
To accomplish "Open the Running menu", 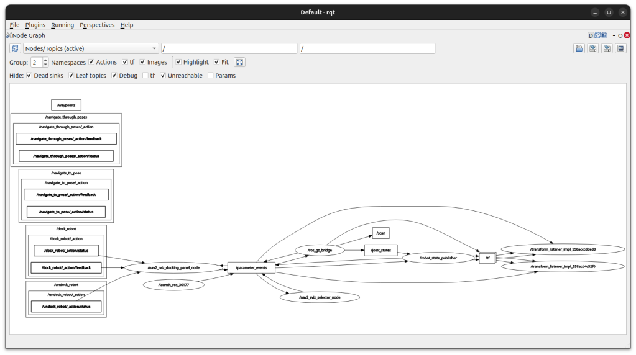I will click(62, 25).
